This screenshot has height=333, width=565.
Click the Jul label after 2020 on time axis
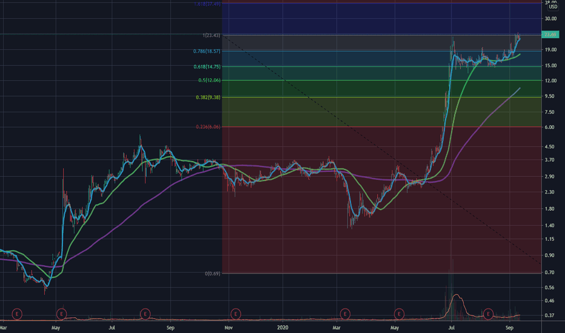451,328
